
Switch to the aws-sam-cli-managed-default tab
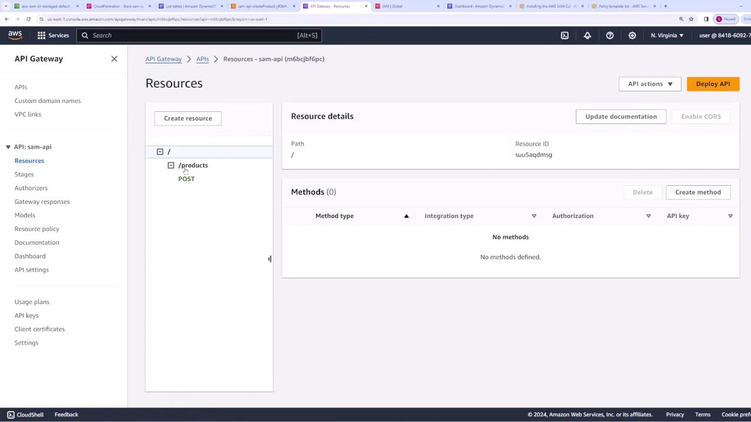tap(46, 6)
